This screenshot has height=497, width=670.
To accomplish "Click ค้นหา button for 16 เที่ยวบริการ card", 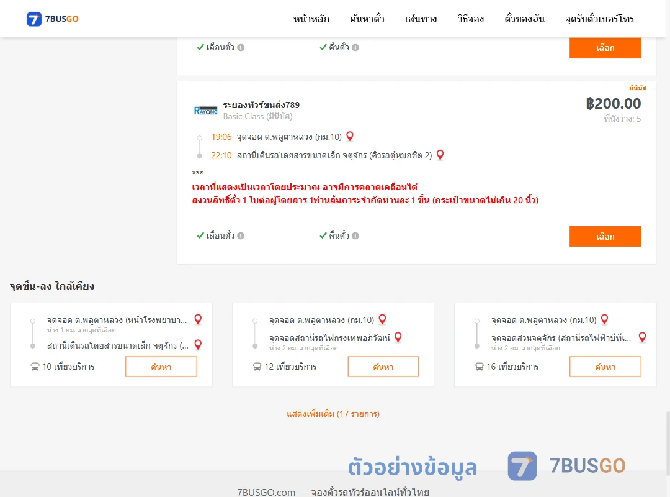I will tap(605, 367).
